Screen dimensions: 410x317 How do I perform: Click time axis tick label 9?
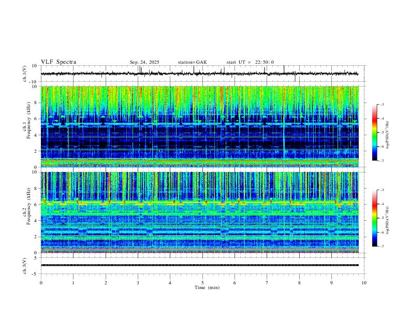(x=331, y=283)
